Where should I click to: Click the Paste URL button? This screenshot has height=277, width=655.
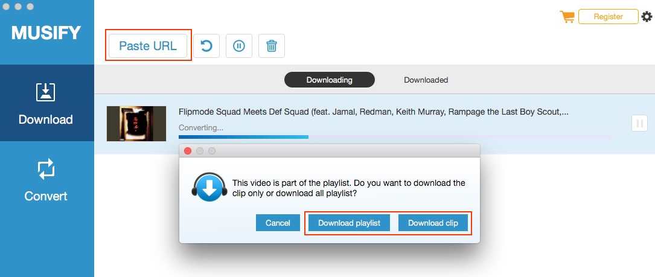148,45
